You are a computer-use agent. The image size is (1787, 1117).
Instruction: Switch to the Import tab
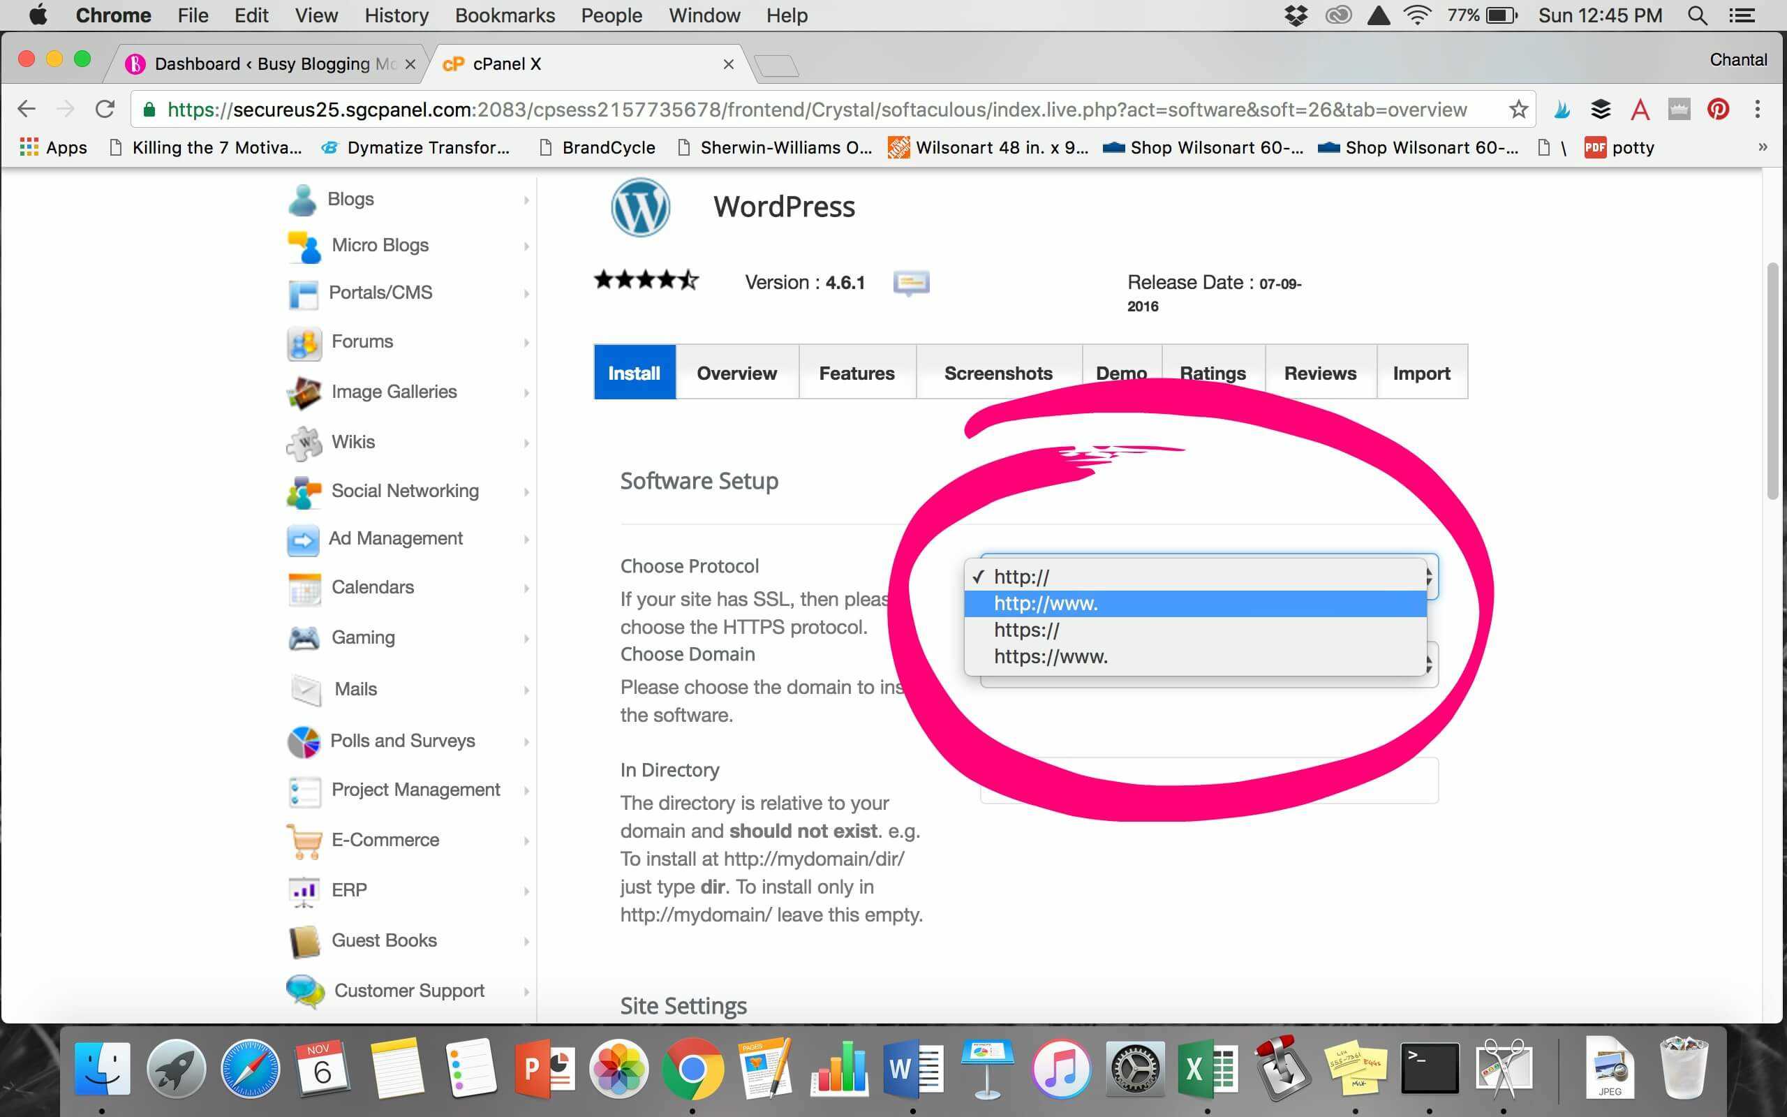tap(1421, 372)
